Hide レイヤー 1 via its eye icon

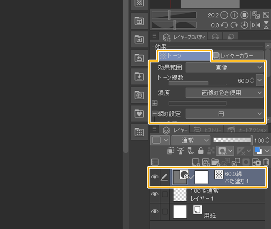click(x=155, y=194)
